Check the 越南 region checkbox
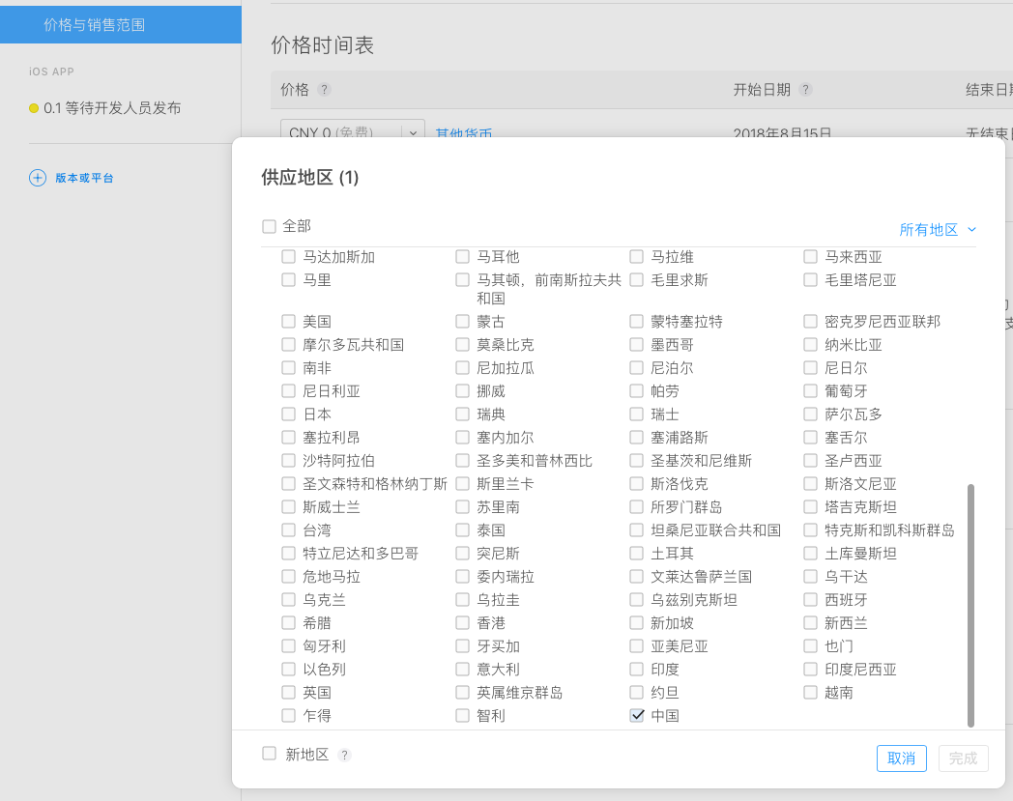Viewport: 1013px width, 801px height. pos(810,693)
